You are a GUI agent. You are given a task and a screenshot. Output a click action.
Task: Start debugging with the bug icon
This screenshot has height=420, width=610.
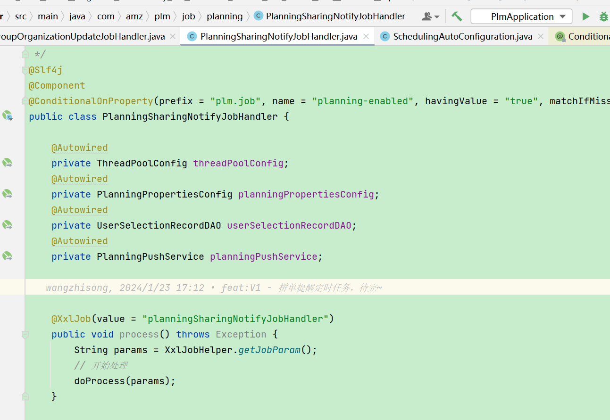[604, 16]
